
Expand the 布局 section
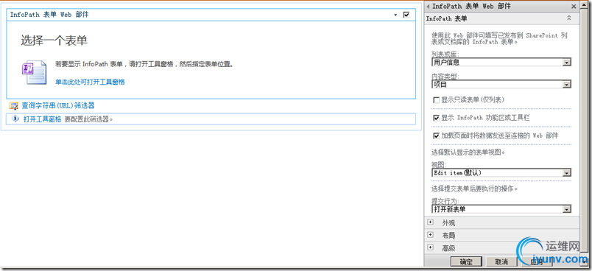(430, 235)
